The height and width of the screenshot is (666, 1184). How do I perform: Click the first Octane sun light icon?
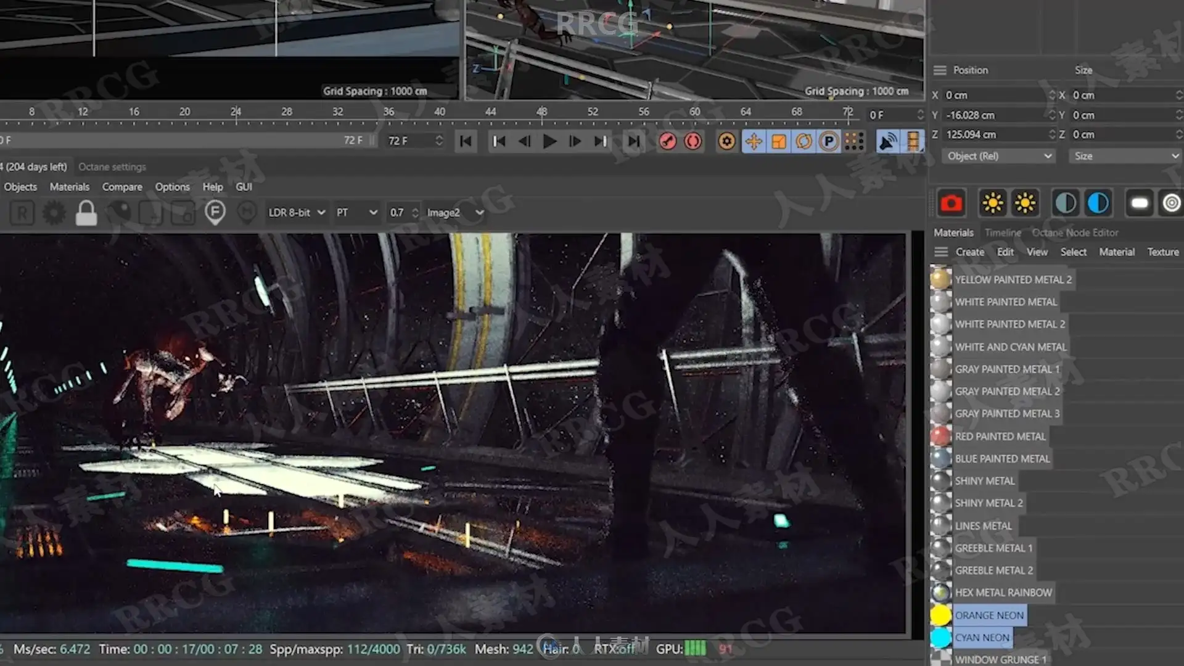point(993,203)
